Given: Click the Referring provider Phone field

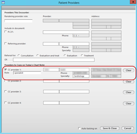Looking at the screenshot, I should [81, 47].
